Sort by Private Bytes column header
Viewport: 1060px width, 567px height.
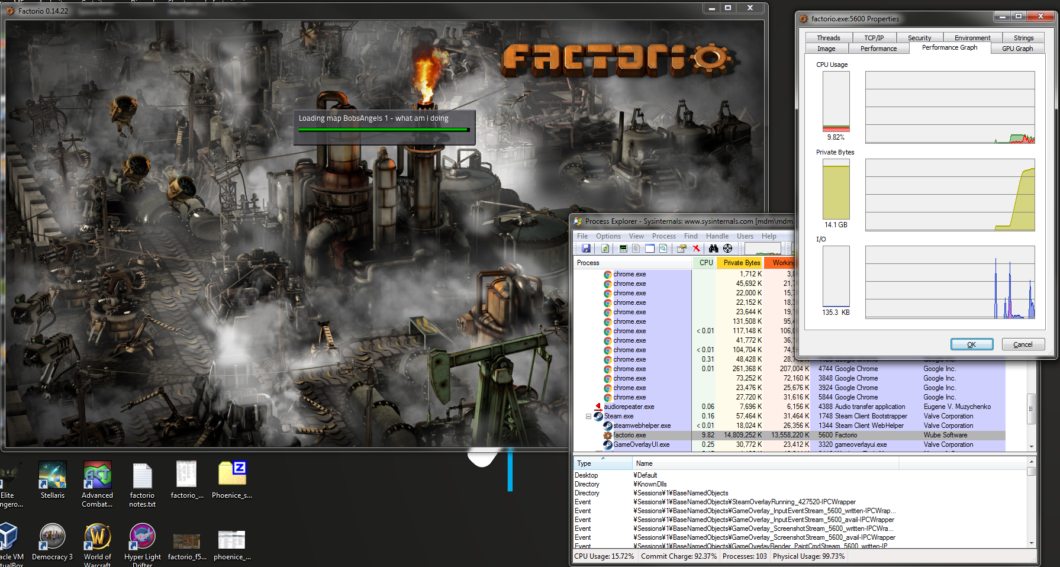tap(740, 263)
